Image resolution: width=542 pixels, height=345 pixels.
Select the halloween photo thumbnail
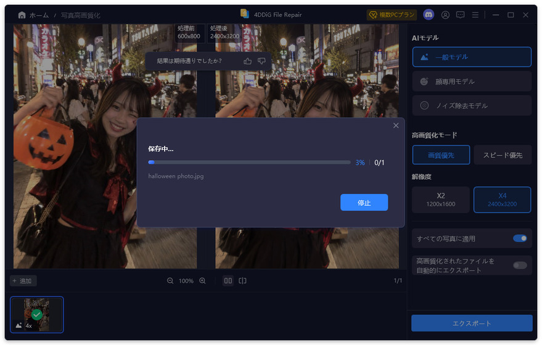click(36, 315)
